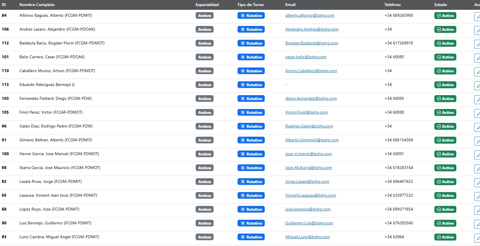Image resolution: width=480 pixels, height=246 pixels.
Task: Click phone number +34 696407423
Action: [x=399, y=182]
